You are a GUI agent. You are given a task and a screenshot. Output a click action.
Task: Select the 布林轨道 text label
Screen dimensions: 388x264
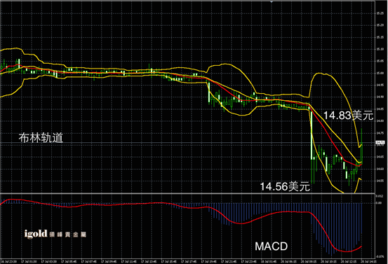pos(41,137)
